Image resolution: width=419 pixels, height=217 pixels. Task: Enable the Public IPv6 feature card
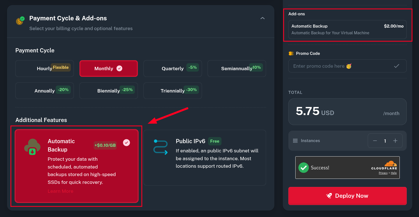click(204, 157)
